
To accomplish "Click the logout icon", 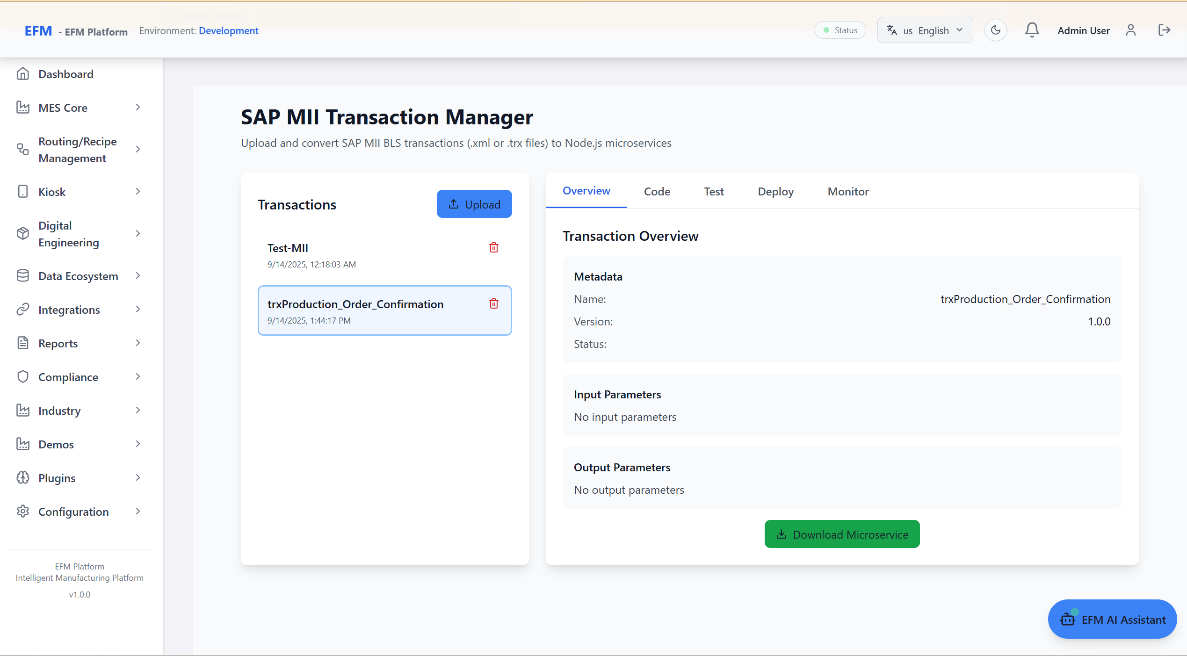I will [x=1164, y=30].
